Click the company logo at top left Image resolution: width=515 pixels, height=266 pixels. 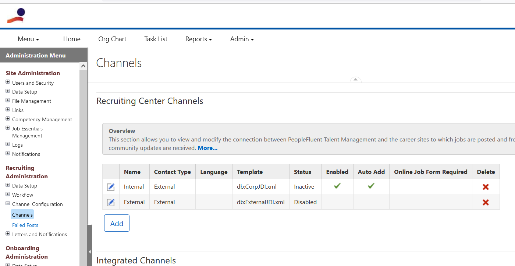click(x=16, y=16)
